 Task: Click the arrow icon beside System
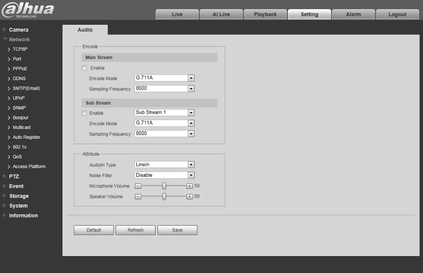[5, 206]
